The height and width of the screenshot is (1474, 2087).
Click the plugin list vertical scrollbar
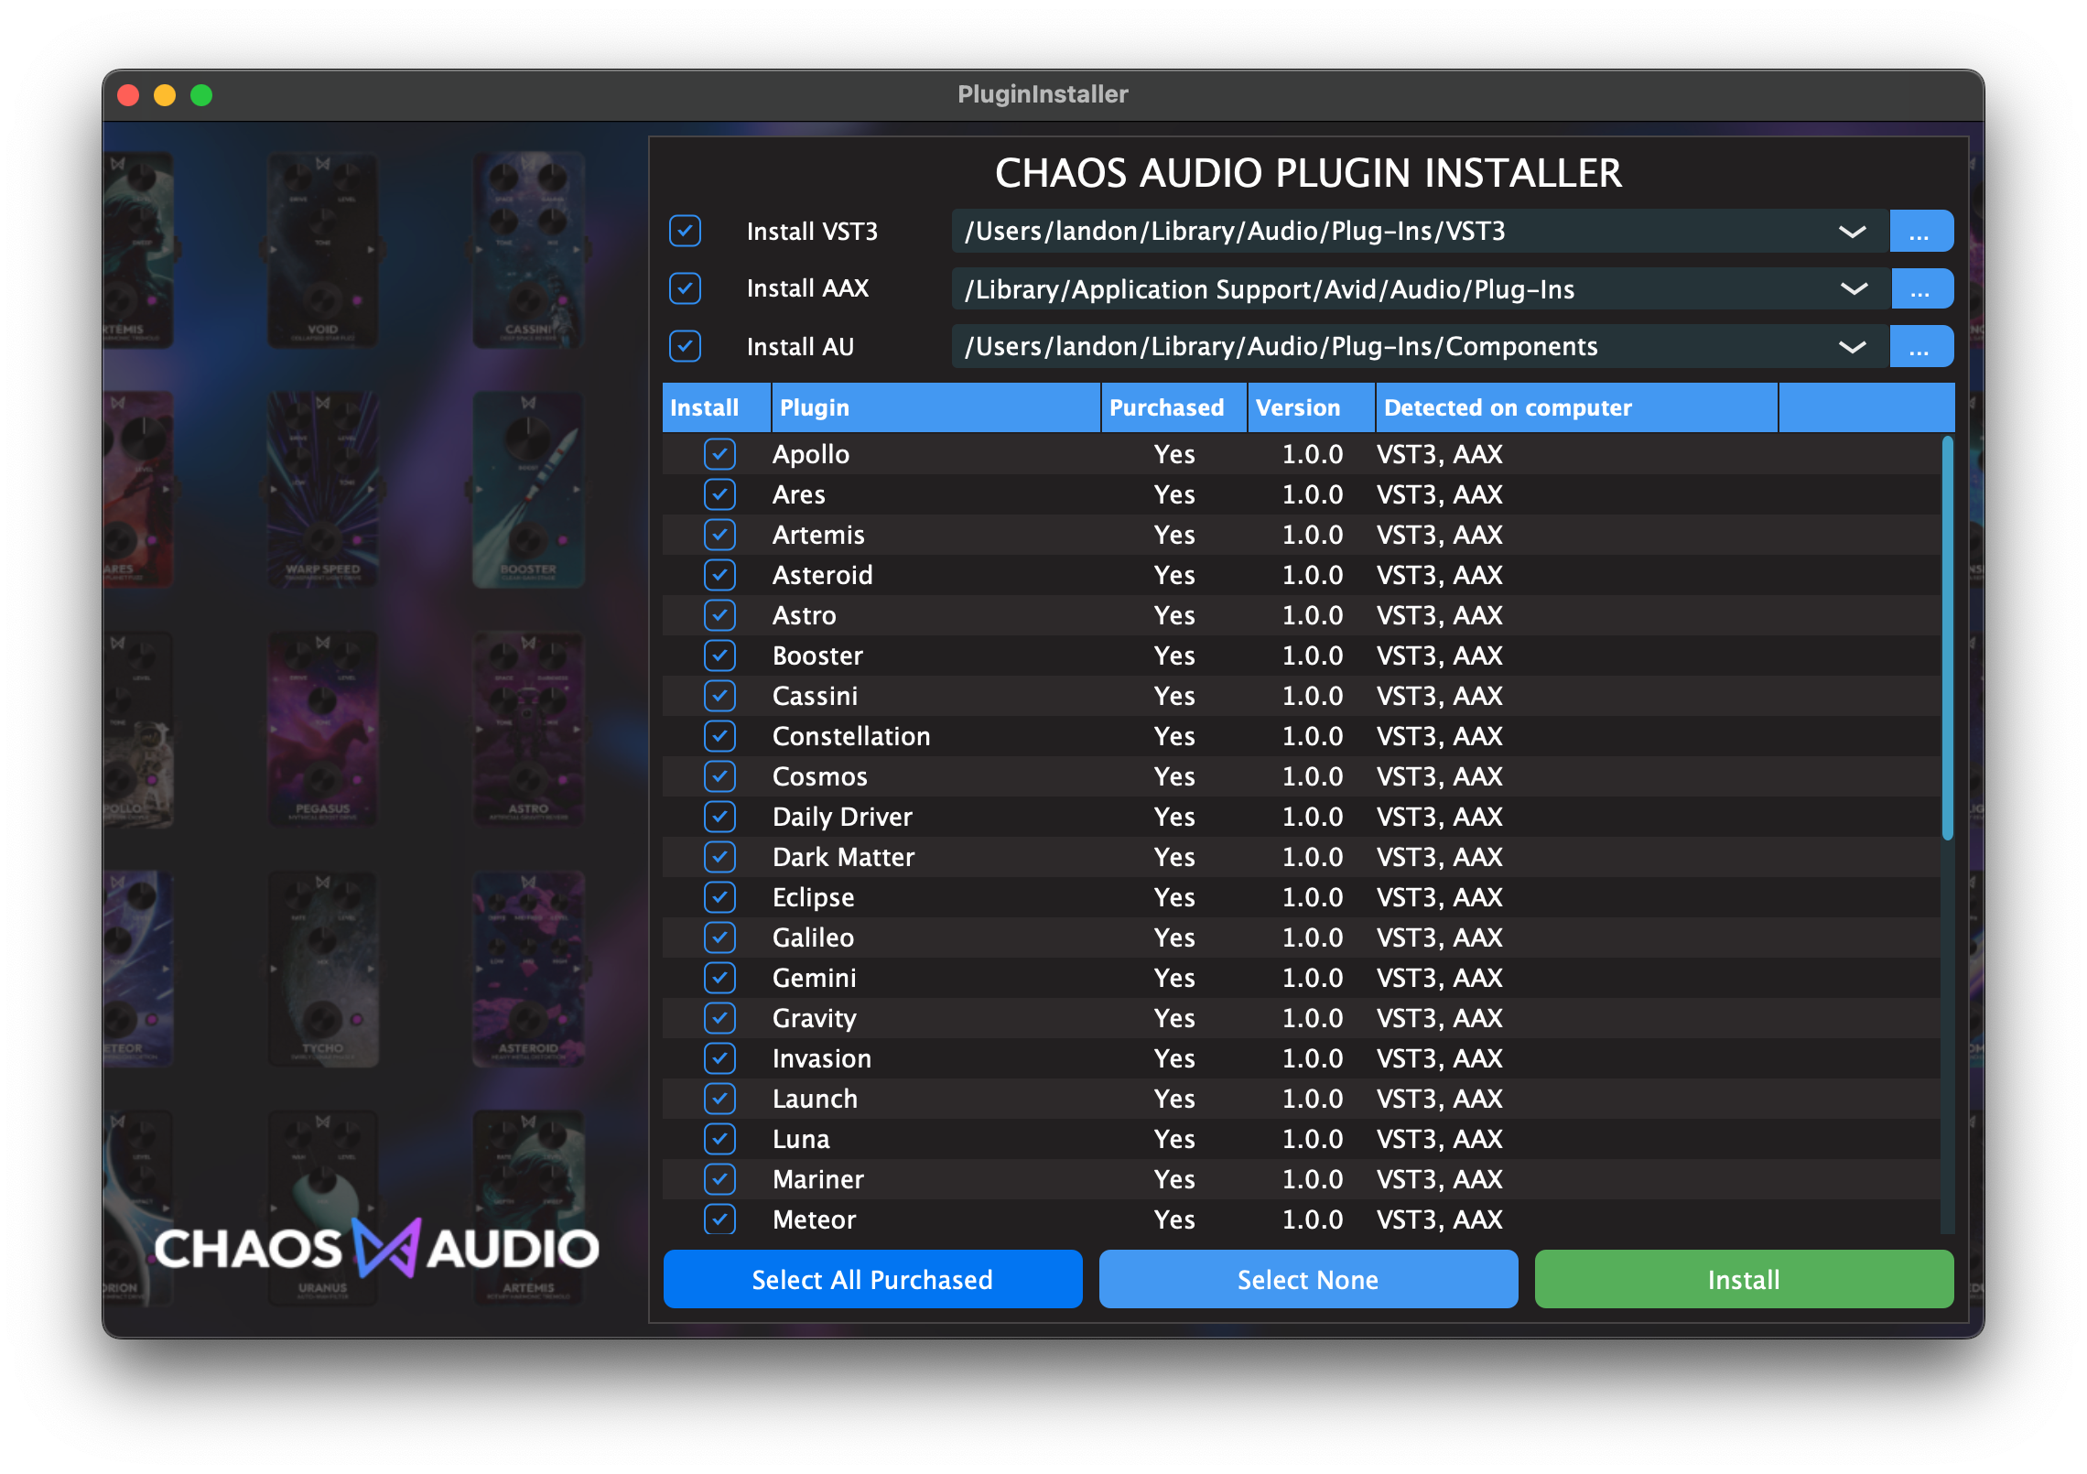point(1947,637)
